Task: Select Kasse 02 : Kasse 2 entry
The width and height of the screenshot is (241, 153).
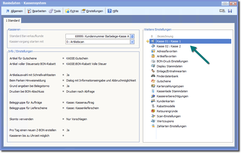Action: [169, 46]
